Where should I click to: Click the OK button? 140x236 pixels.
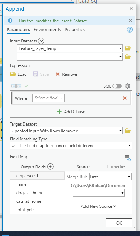[x=119, y=223]
